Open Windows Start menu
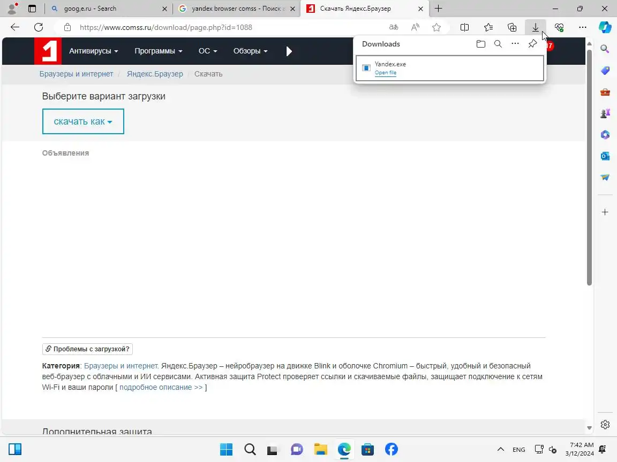Screen dimensions: 617x462 226,449
